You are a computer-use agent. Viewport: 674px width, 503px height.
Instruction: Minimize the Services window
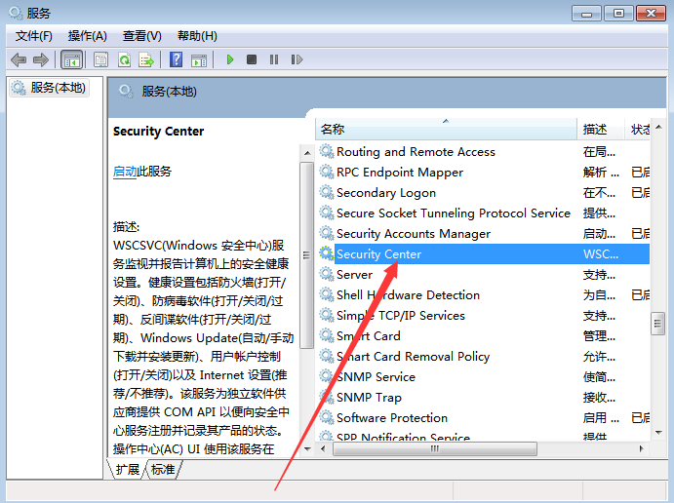587,14
